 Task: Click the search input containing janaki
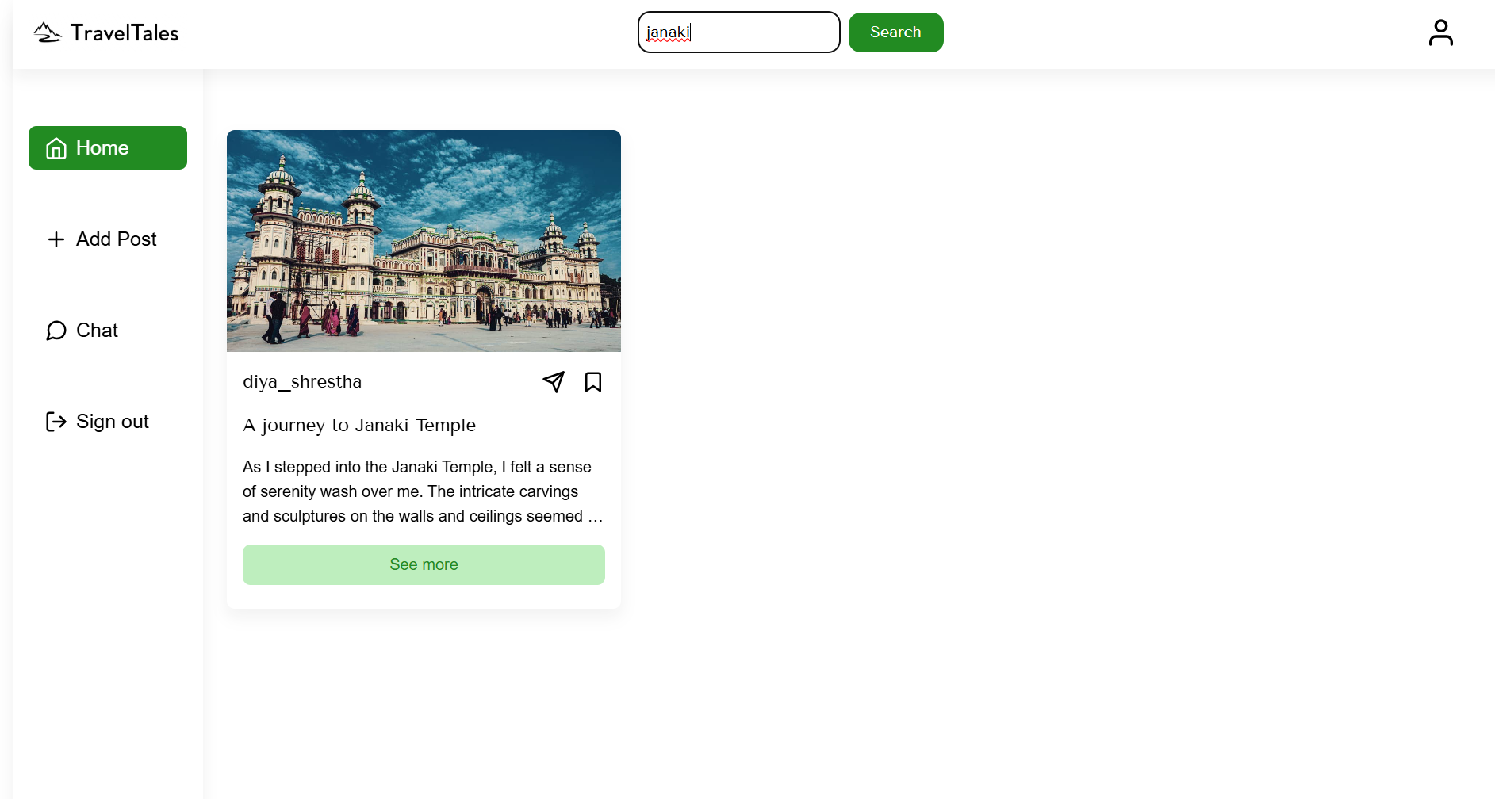pyautogui.click(x=738, y=32)
